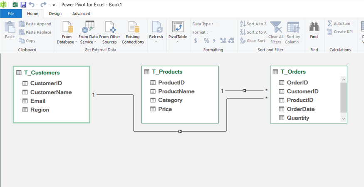Apply currency format dollar icon
This screenshot has width=364, height=187.
coord(196,41)
